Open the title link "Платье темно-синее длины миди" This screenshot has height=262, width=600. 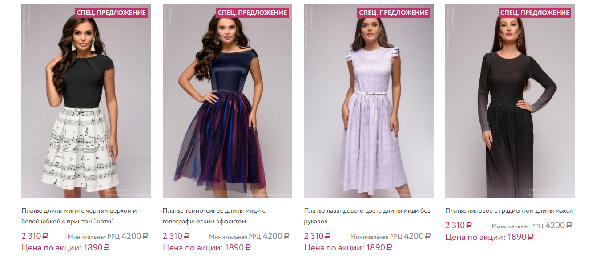coord(214,216)
